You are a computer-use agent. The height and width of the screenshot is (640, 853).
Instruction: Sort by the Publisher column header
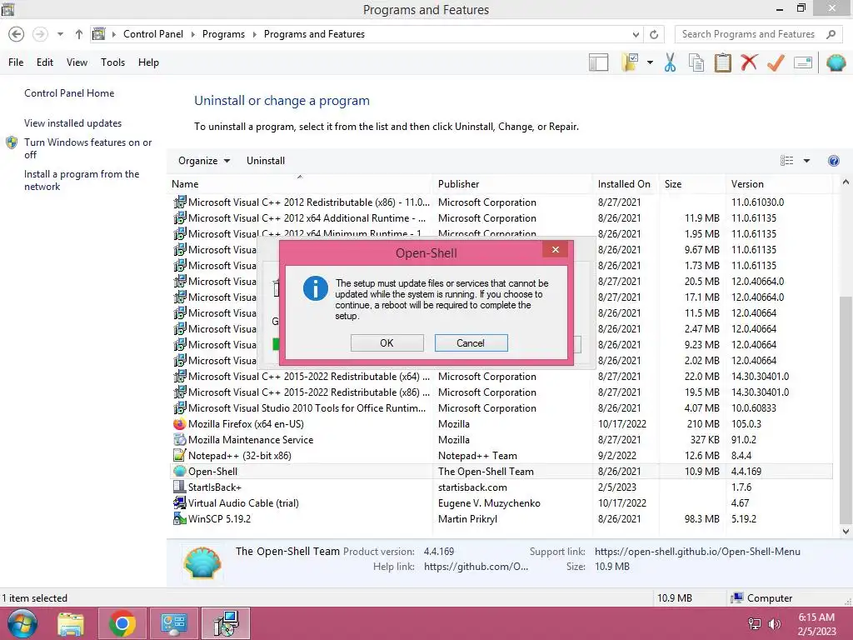[x=512, y=184]
